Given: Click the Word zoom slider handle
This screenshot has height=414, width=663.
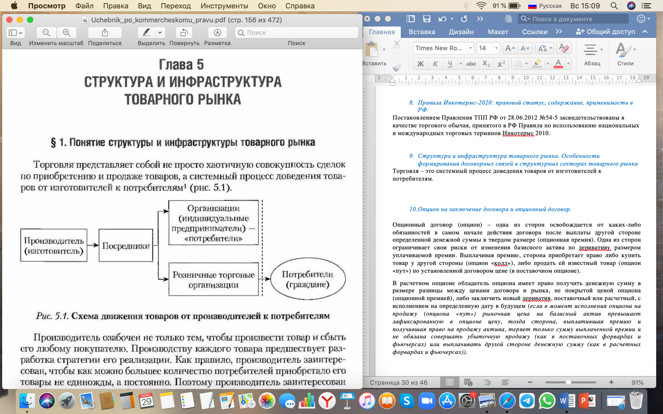Looking at the screenshot, I should pos(568,383).
